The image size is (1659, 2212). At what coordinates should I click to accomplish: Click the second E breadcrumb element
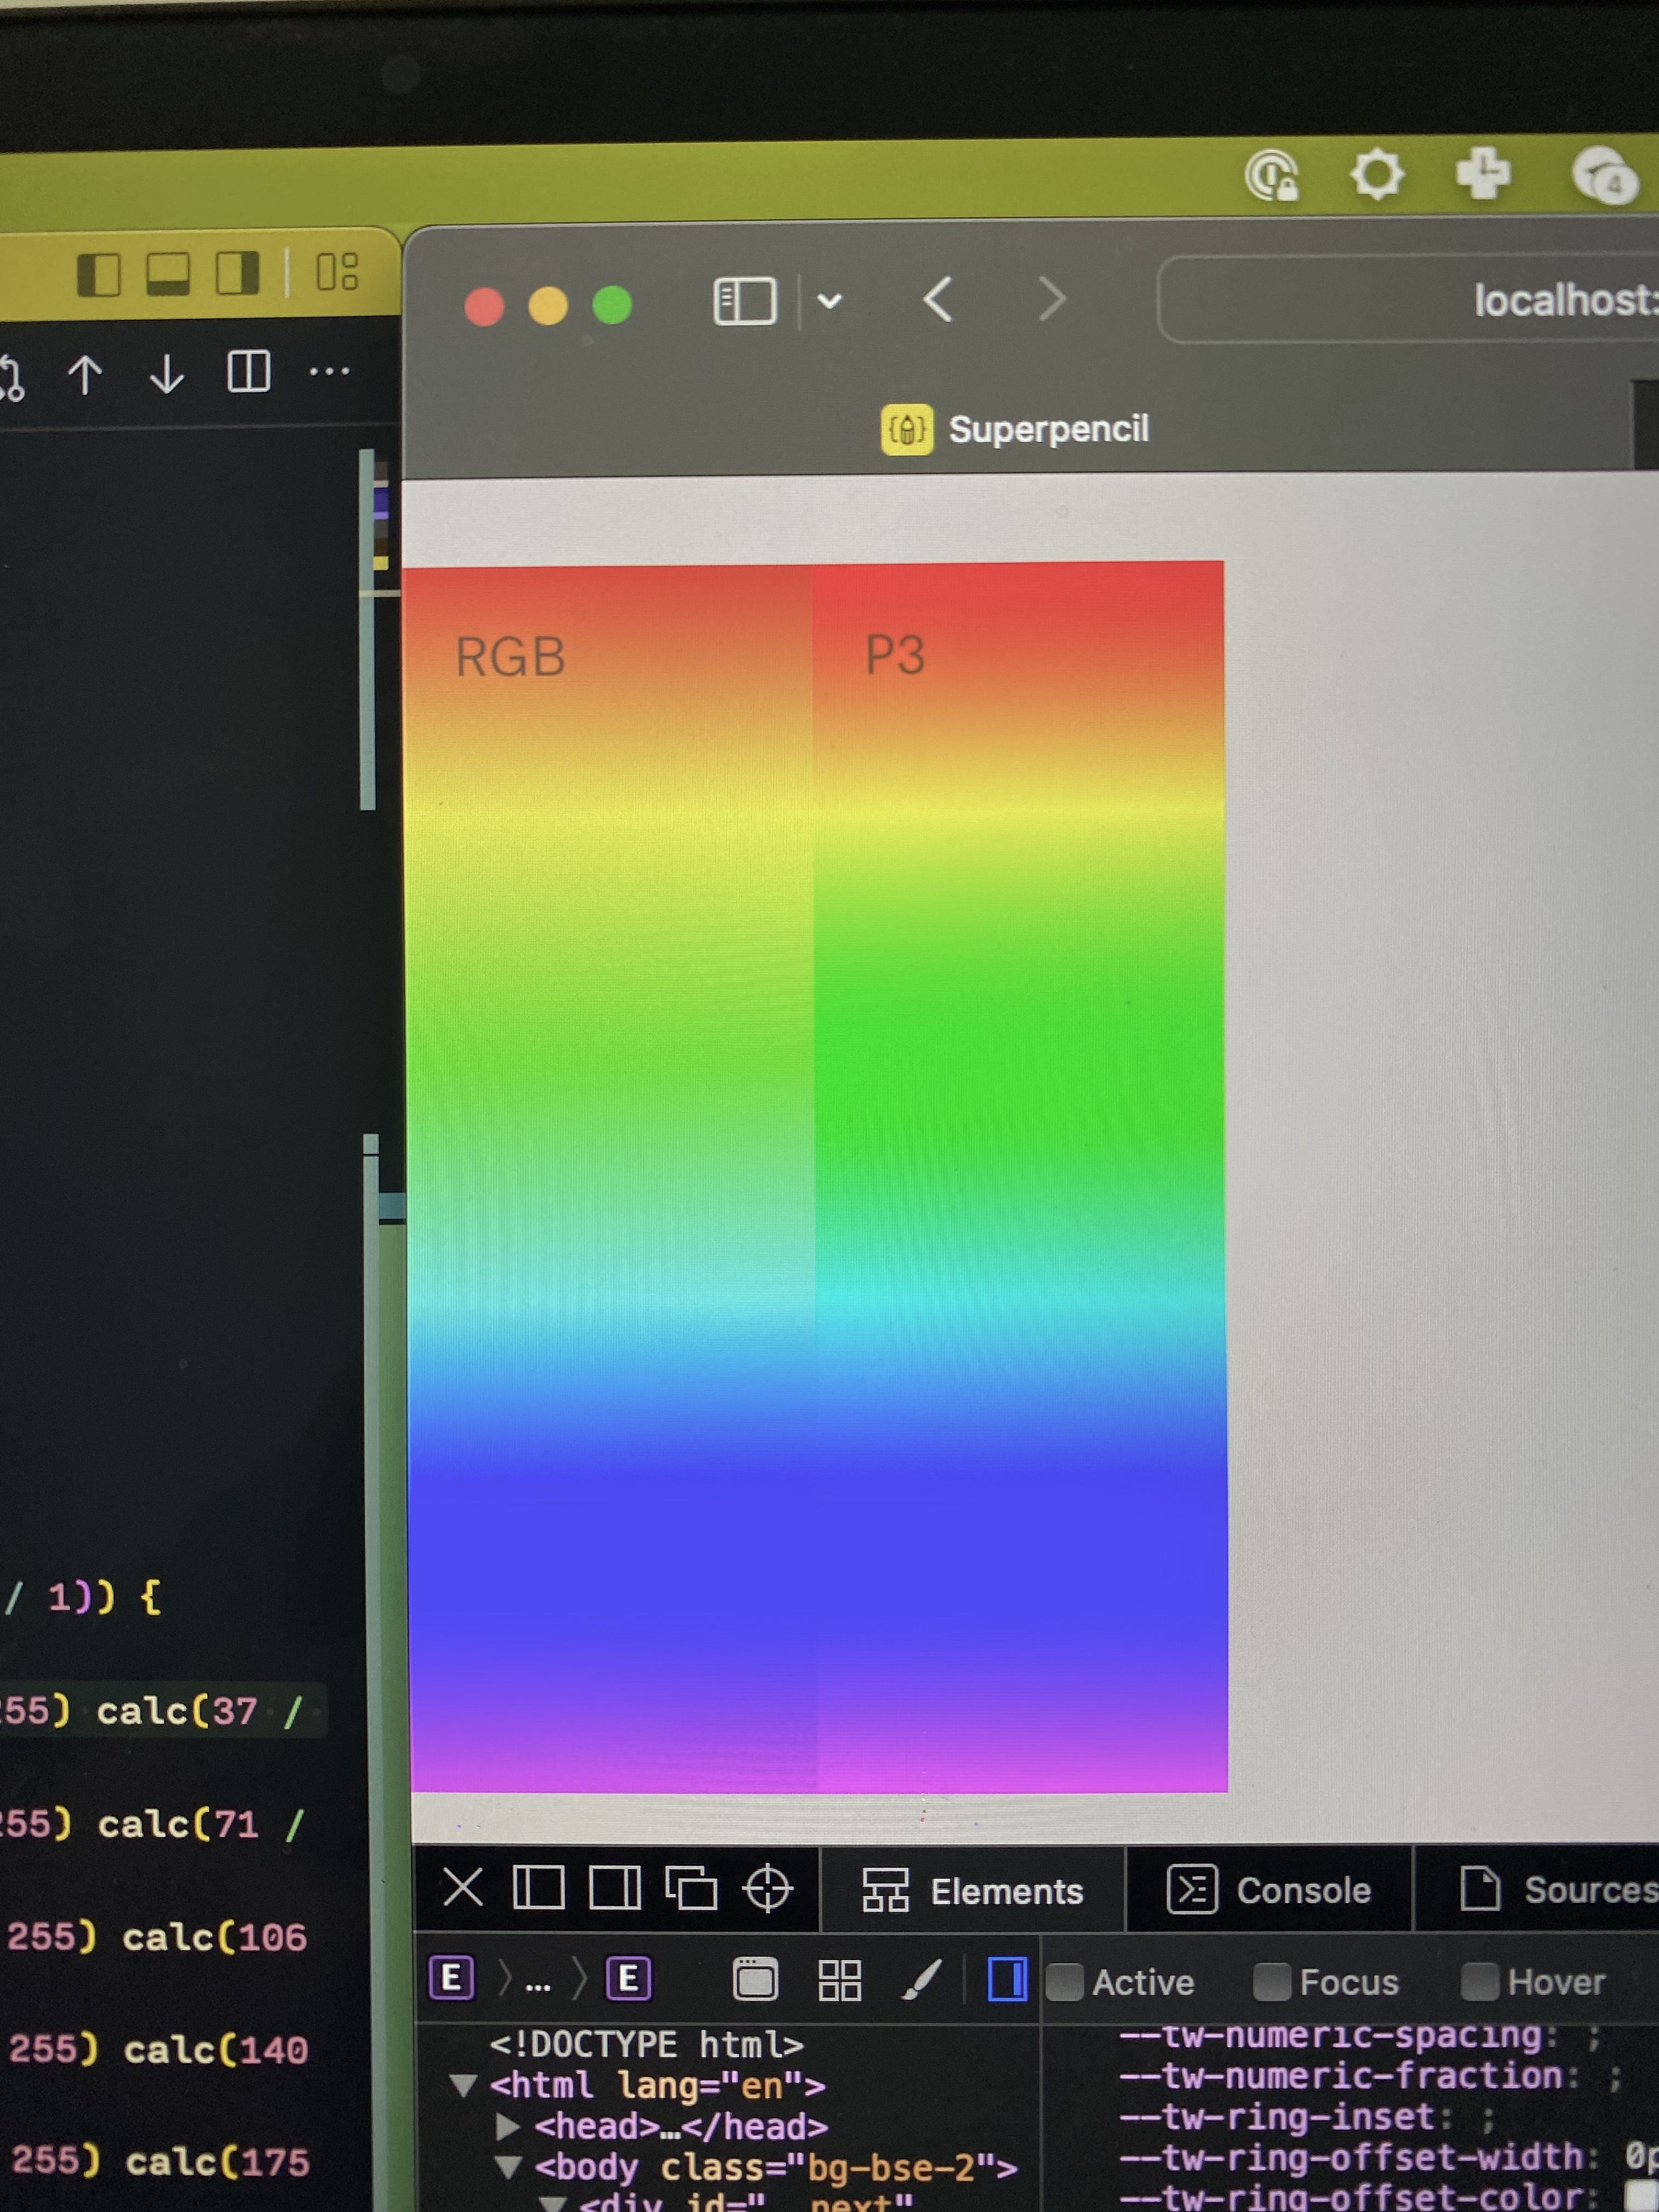coord(629,1978)
